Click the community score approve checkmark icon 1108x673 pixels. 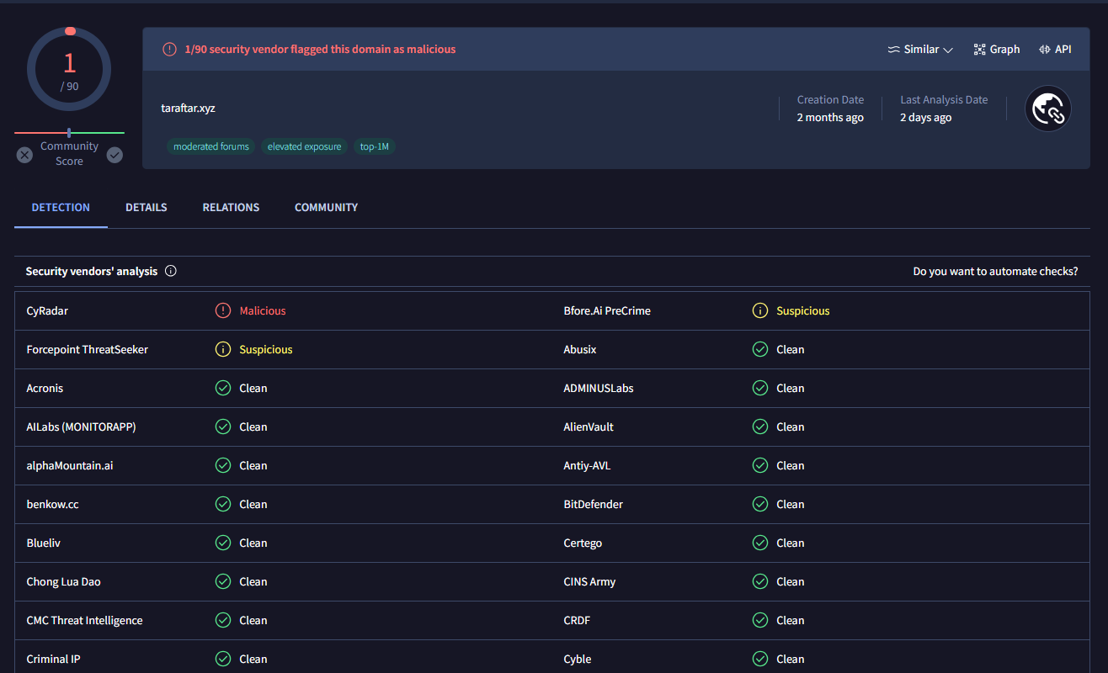(115, 155)
